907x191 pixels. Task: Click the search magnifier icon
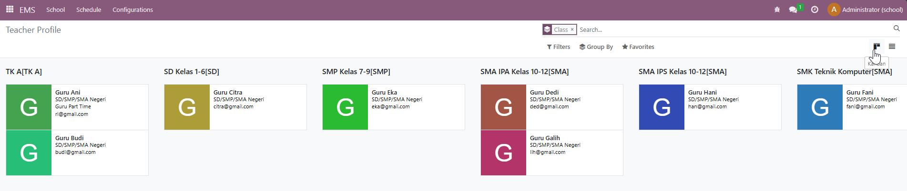click(897, 29)
